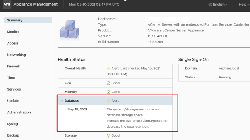
Task: Select Summary in the sidebar
Action: [x=15, y=20]
